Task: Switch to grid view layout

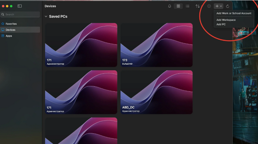Action: point(178,6)
